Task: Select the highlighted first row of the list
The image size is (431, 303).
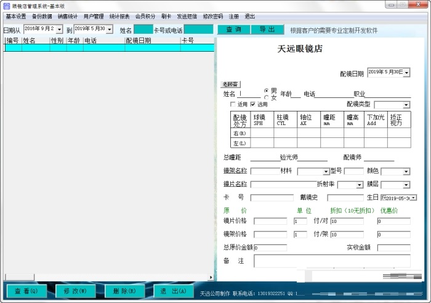Action: click(109, 48)
